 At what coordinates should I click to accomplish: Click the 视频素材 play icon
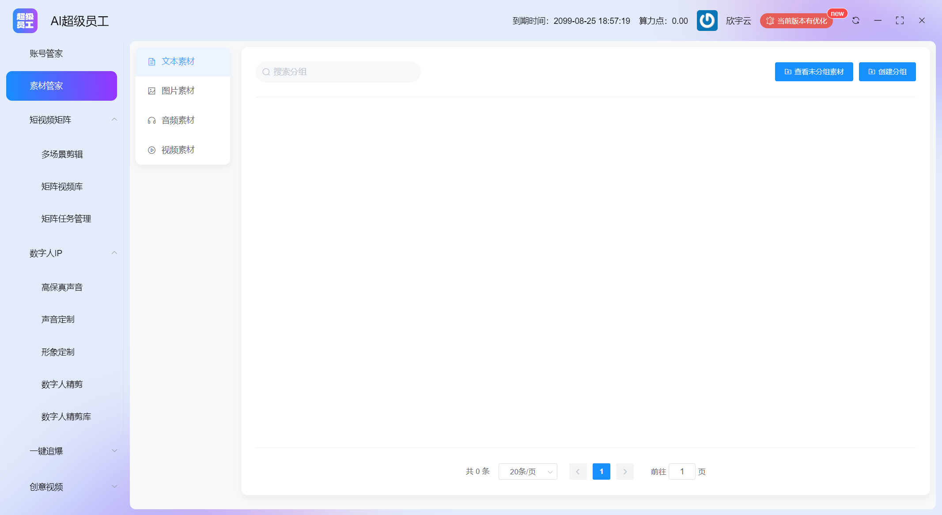(152, 150)
